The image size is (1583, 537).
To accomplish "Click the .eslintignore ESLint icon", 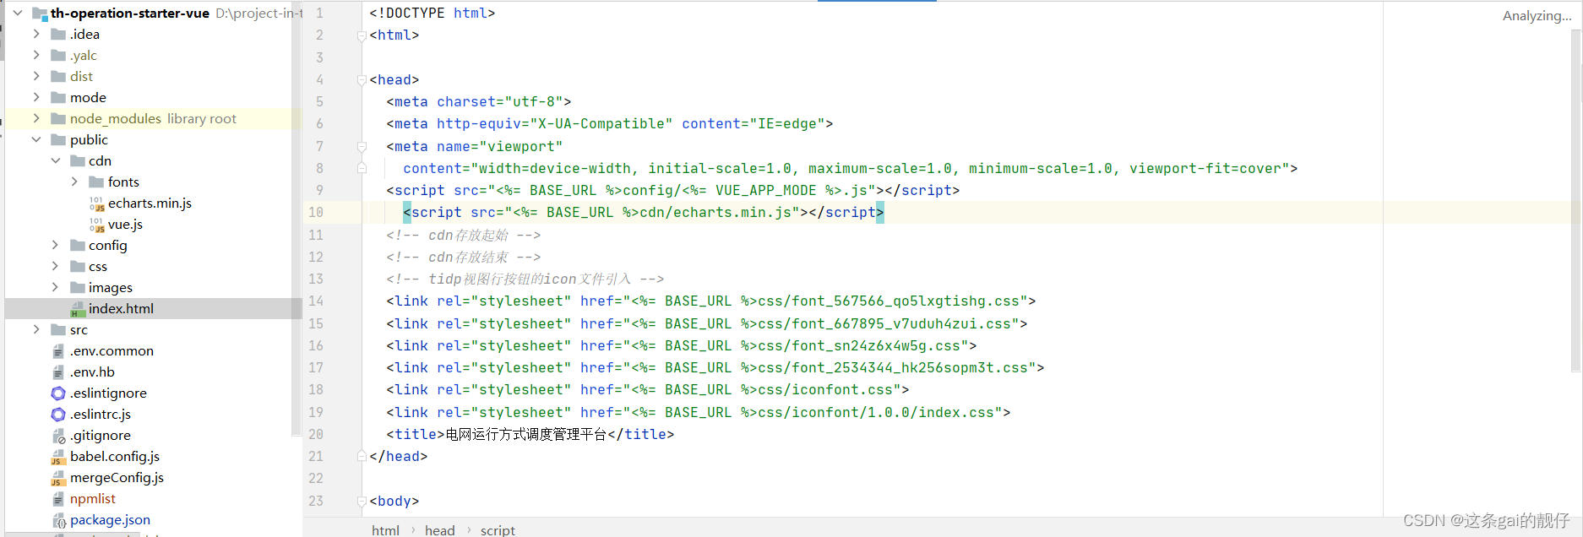I will pos(58,393).
